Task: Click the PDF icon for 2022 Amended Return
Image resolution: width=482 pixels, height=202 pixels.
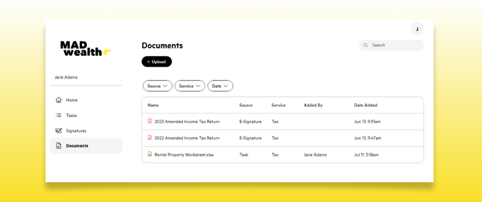Action: tap(150, 138)
